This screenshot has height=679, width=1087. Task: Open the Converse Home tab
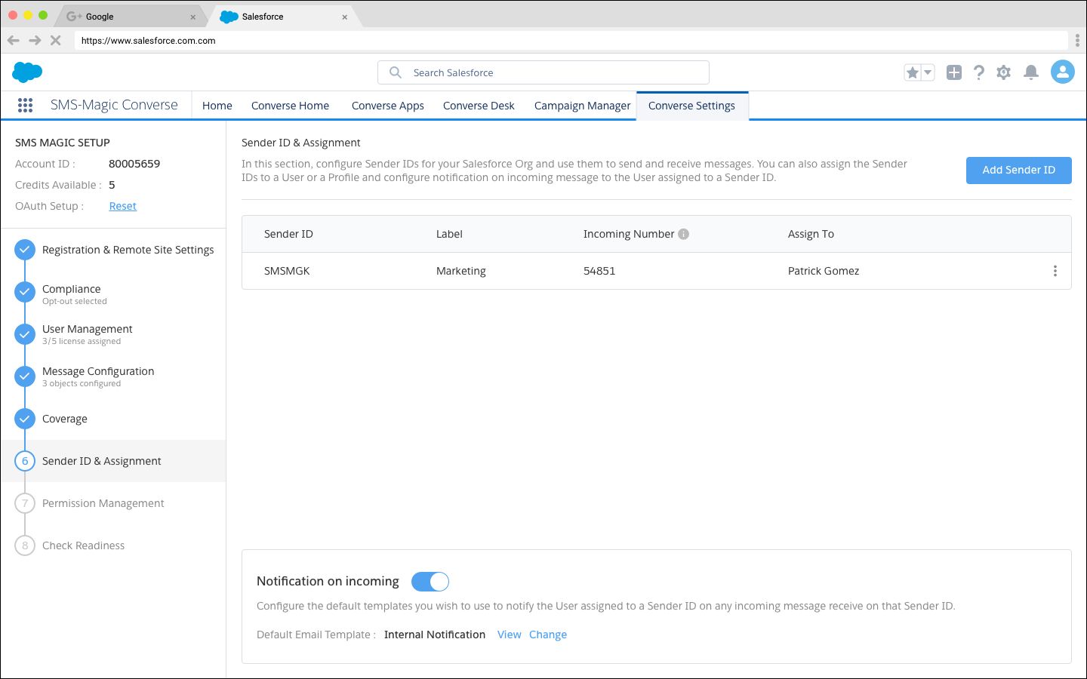[x=290, y=106]
